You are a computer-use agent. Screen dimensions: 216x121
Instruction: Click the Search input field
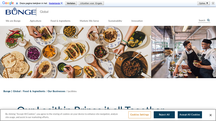pos(202,20)
